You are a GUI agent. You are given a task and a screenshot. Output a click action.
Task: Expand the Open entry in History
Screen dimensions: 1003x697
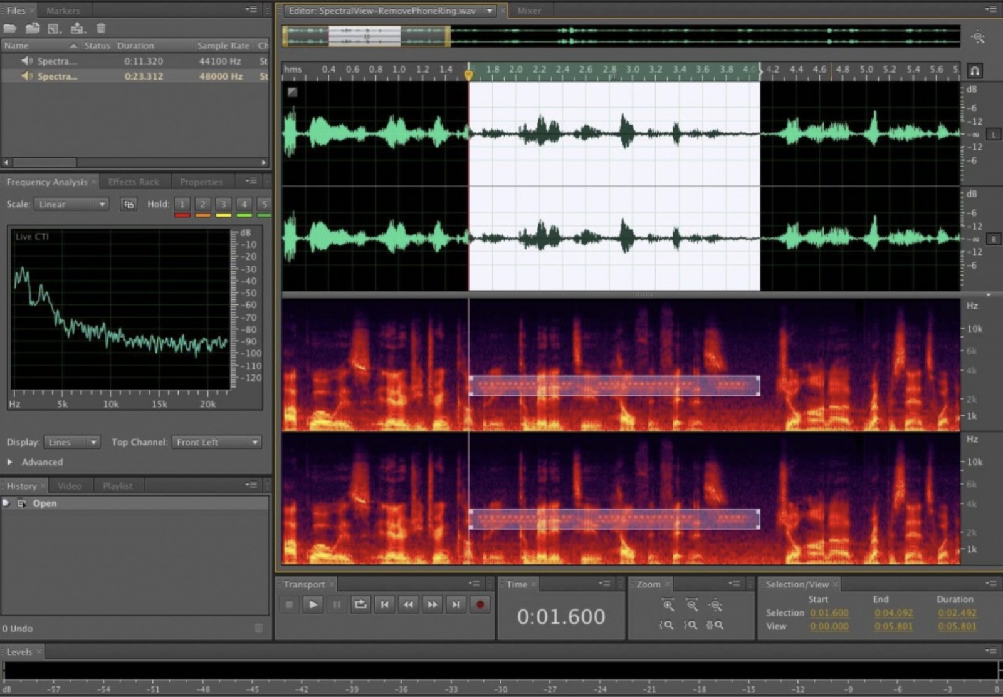click(x=6, y=503)
